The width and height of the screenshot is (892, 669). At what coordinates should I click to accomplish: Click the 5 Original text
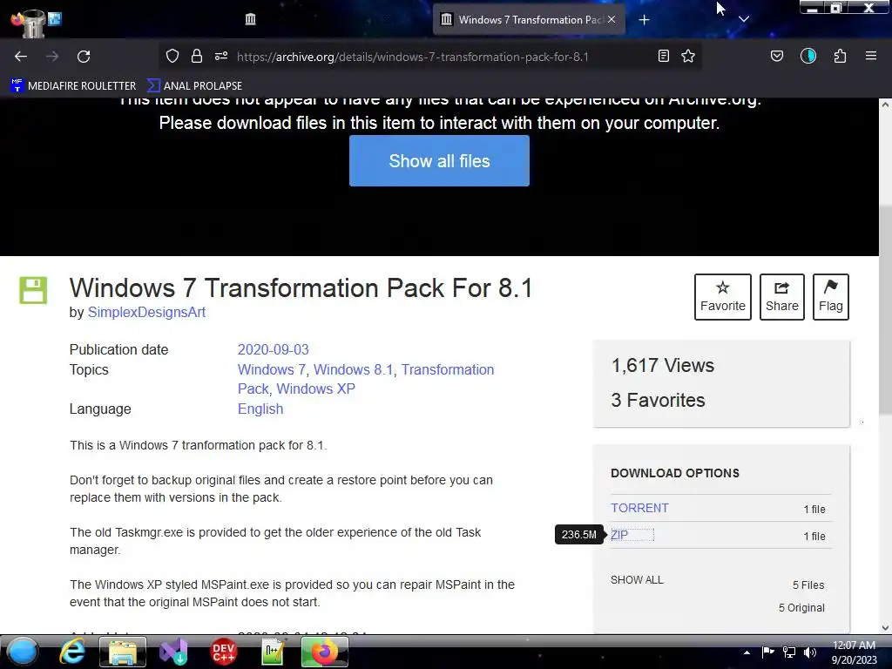pyautogui.click(x=801, y=607)
